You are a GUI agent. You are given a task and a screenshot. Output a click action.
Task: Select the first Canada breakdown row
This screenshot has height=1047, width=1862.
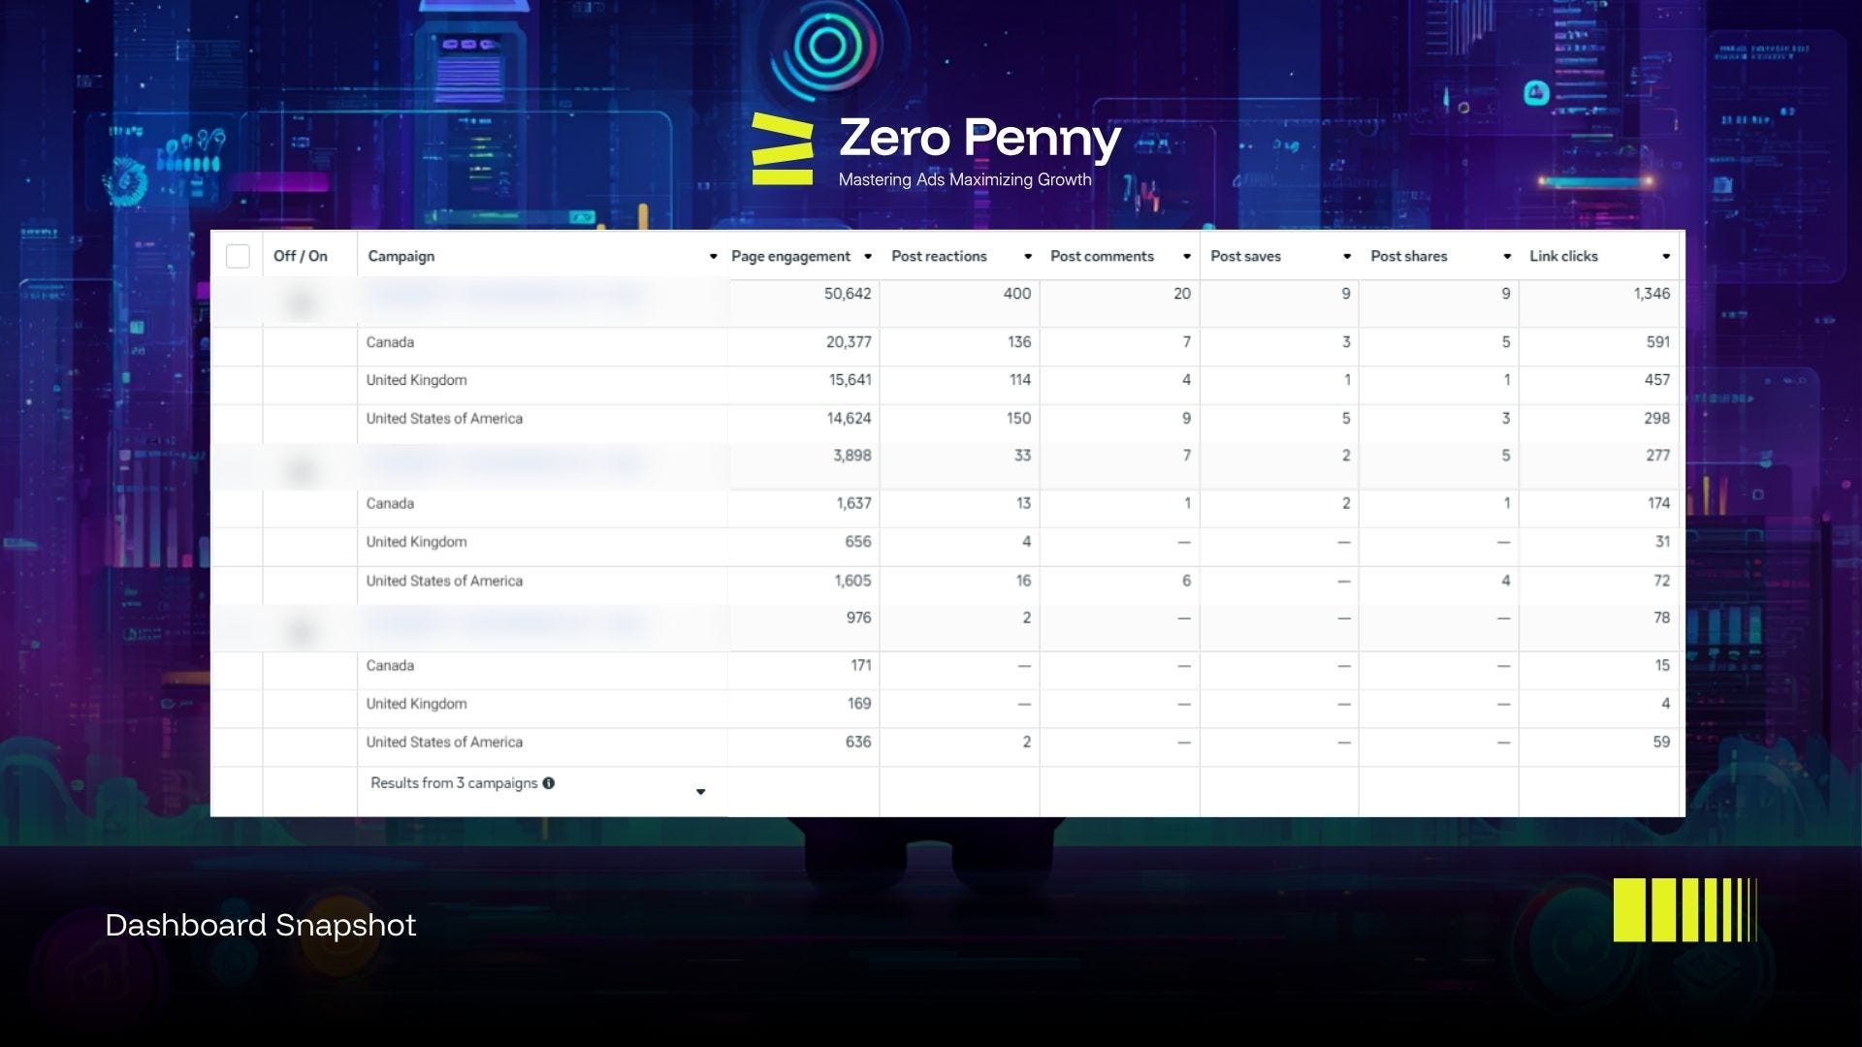click(x=390, y=342)
